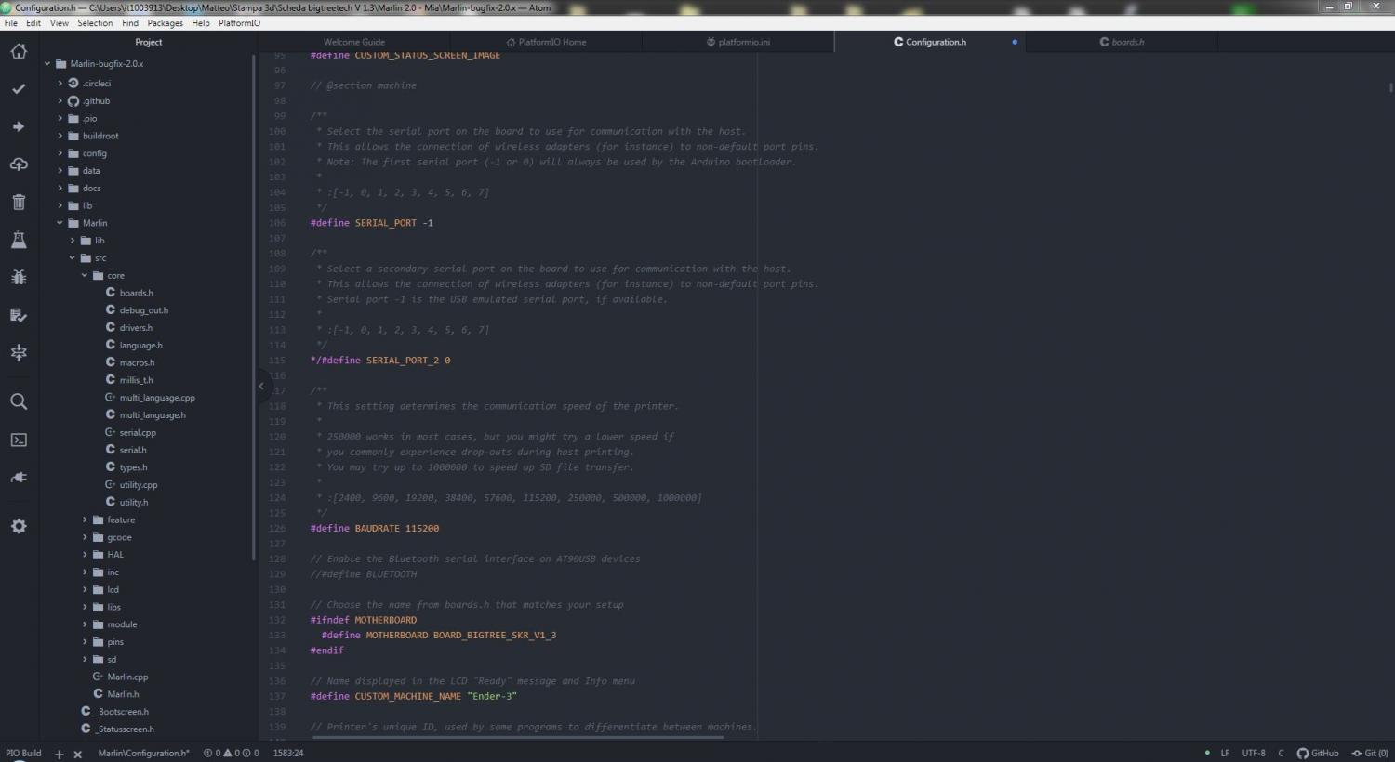The width and height of the screenshot is (1395, 762).
Task: Toggle build panel icon below checklist
Action: (x=19, y=352)
